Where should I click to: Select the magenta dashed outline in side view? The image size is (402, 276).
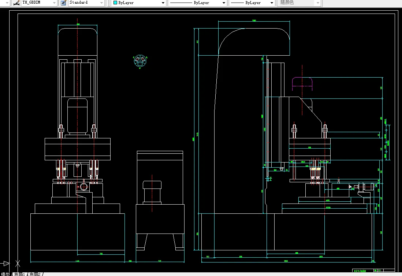click(x=302, y=84)
